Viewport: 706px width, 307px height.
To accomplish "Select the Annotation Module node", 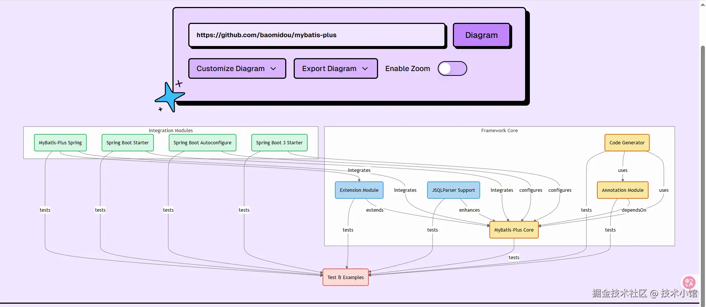I will pos(622,190).
